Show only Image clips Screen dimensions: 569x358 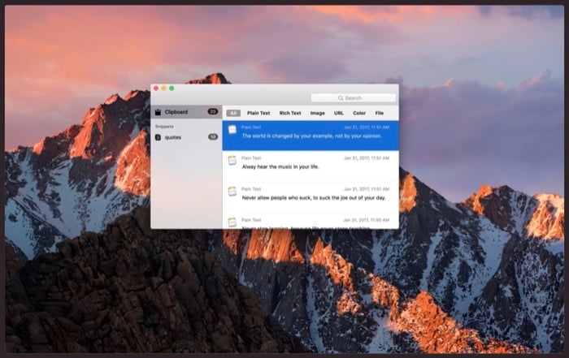click(317, 113)
